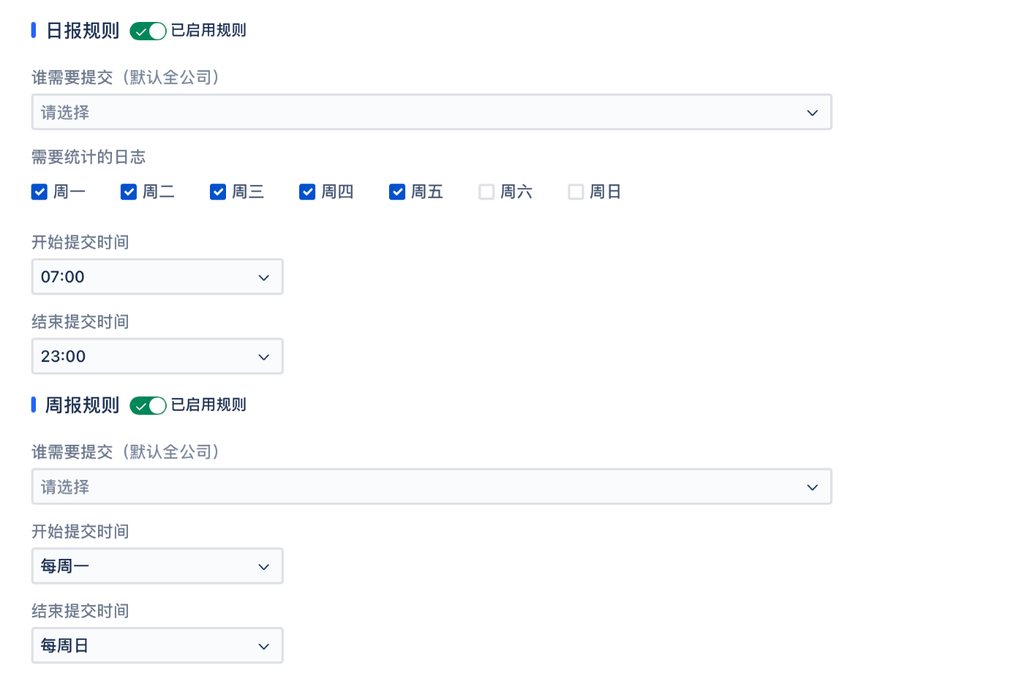Uncheck the 周五 checkbox

click(x=397, y=192)
